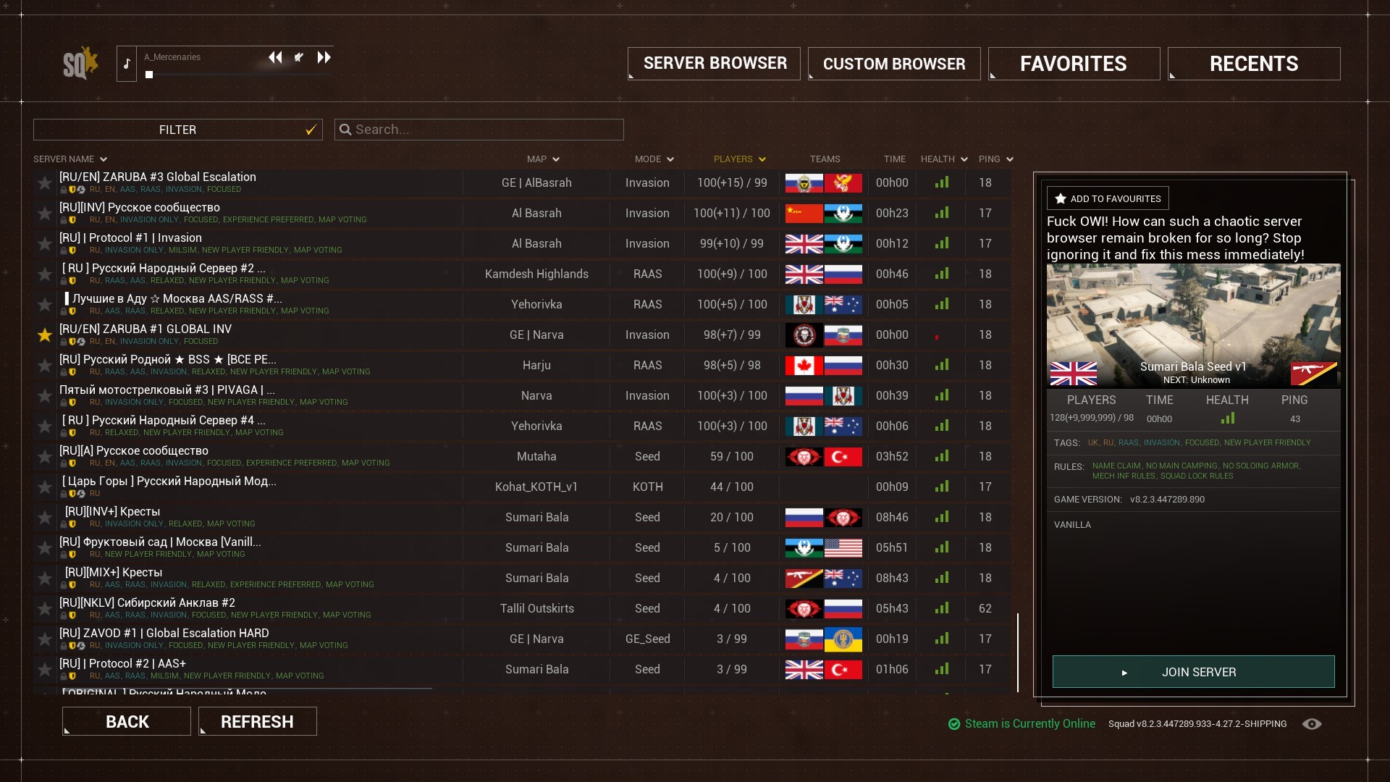Click the China flag on Al Basrah row
Image resolution: width=1390 pixels, height=782 pixels.
pyautogui.click(x=804, y=213)
